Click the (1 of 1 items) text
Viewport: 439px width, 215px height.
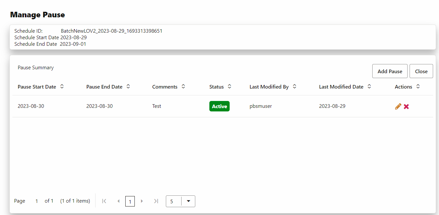pos(75,201)
